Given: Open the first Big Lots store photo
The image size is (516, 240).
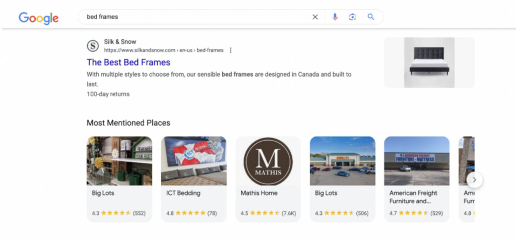Looking at the screenshot, I should click(119, 161).
